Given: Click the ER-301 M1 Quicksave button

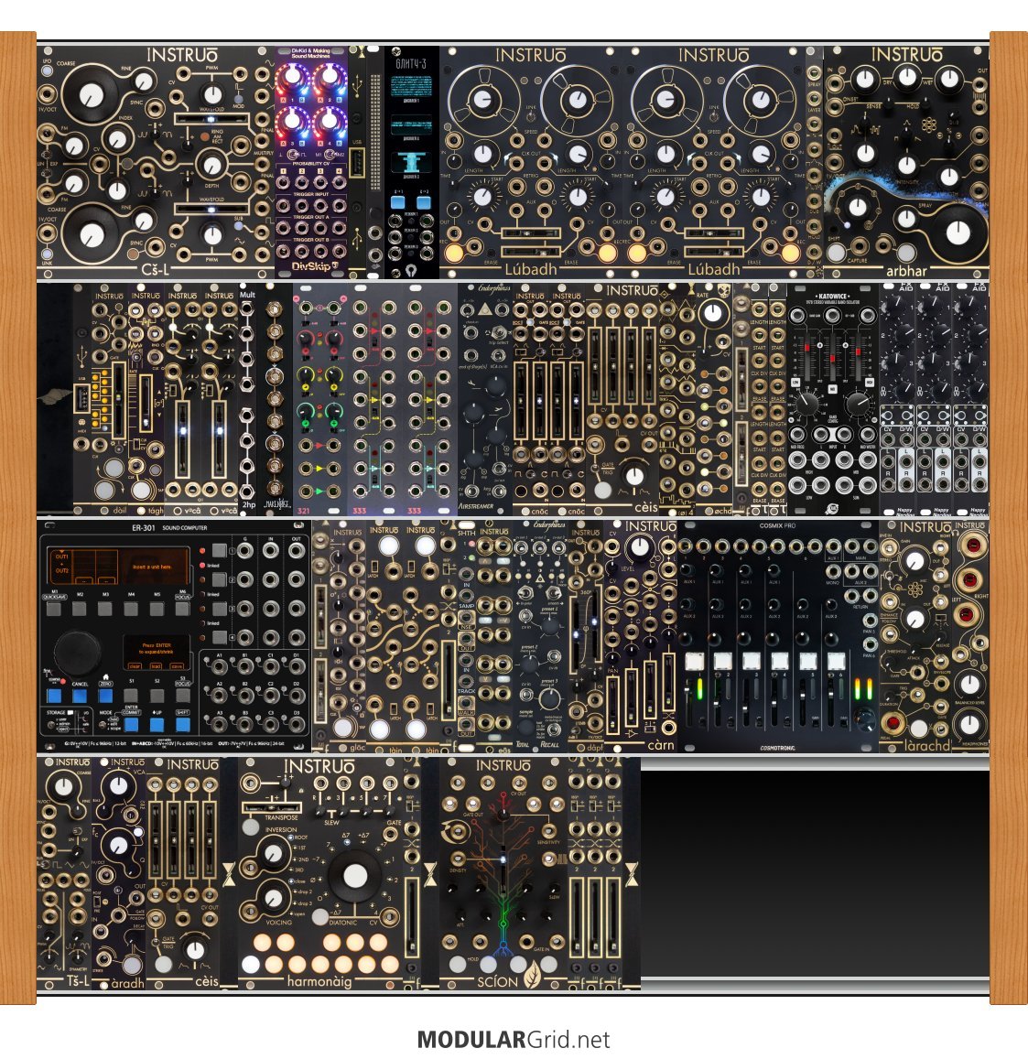Looking at the screenshot, I should point(54,609).
